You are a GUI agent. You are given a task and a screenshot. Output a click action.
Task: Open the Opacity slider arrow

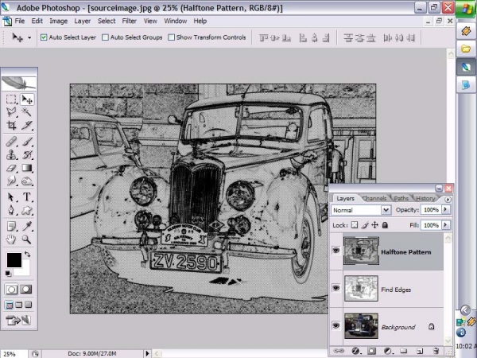click(x=446, y=209)
